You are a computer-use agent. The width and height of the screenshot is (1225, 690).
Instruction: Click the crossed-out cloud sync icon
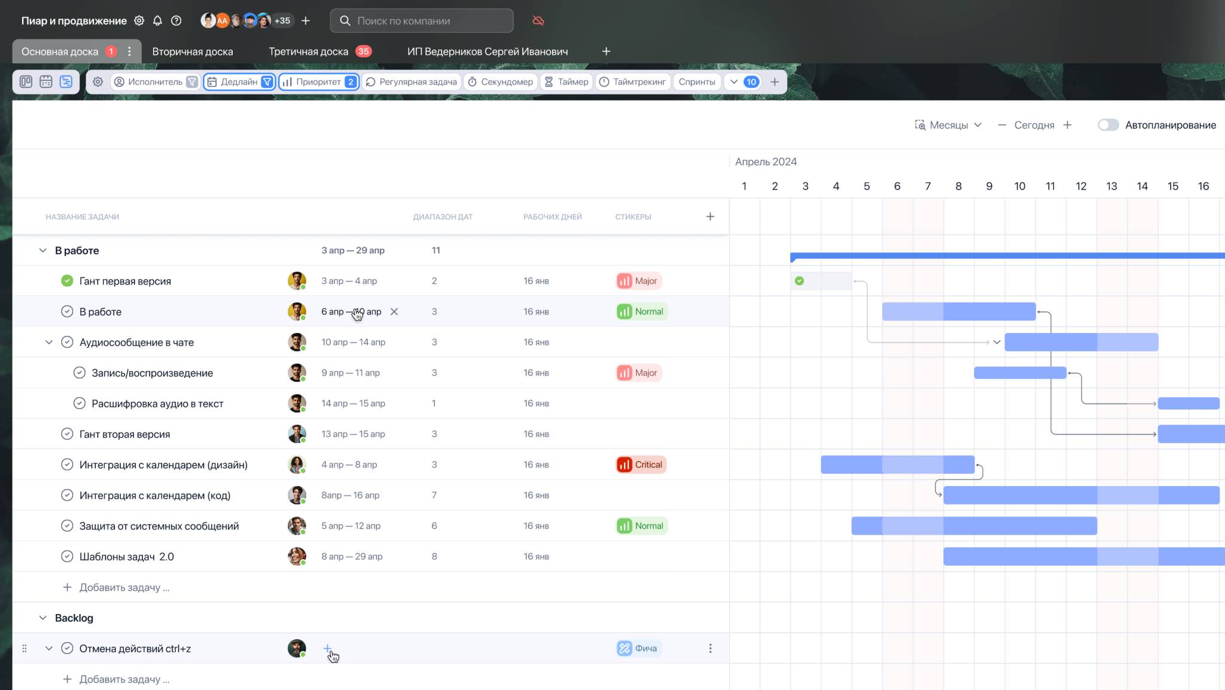pyautogui.click(x=538, y=21)
